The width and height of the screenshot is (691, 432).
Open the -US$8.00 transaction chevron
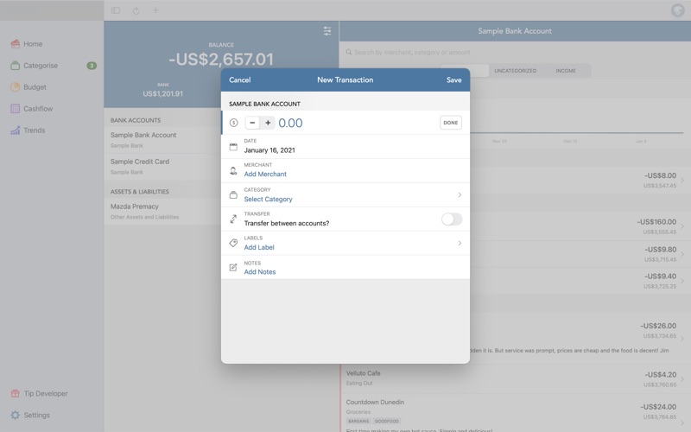click(682, 180)
